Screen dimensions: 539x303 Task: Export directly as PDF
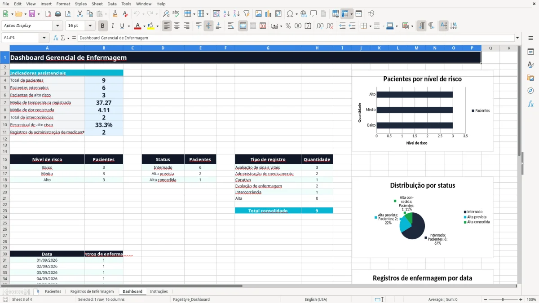point(48,14)
